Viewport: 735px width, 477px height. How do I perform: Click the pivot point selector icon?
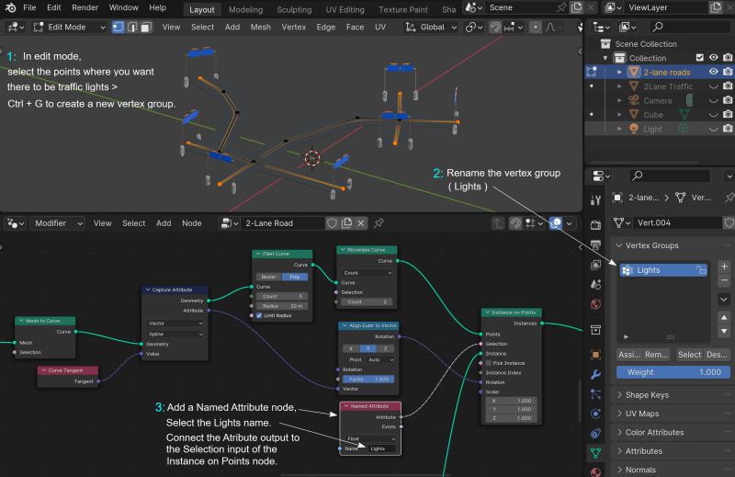click(x=473, y=28)
